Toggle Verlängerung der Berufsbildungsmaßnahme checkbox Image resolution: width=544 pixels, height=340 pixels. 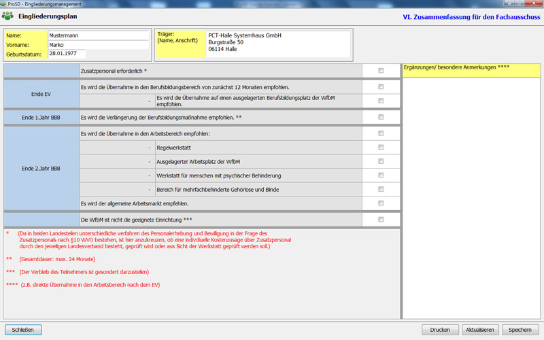[x=381, y=118]
